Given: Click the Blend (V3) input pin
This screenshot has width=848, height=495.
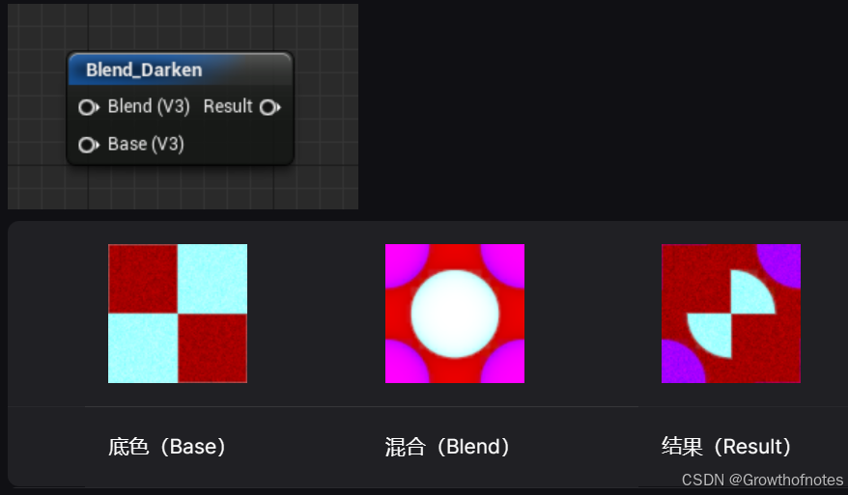Looking at the screenshot, I should (88, 107).
